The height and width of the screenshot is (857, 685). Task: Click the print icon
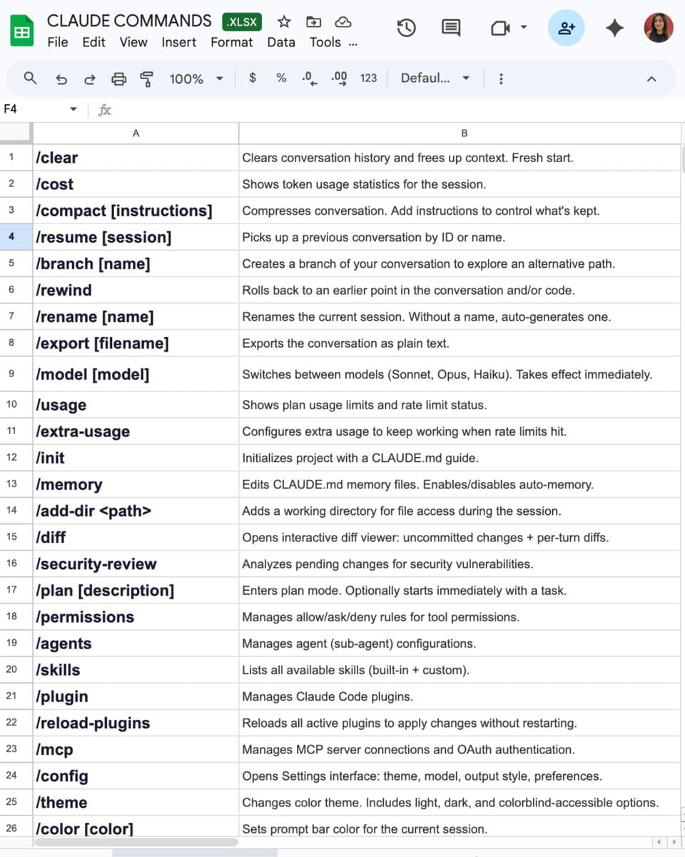119,79
